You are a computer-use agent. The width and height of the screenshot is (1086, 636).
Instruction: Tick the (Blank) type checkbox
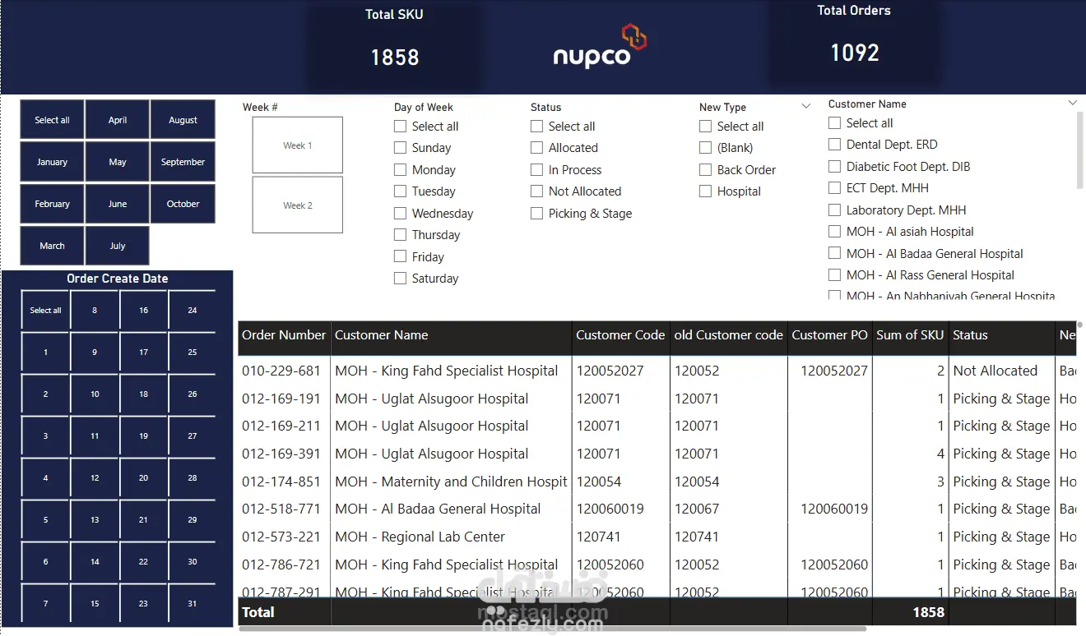point(705,148)
